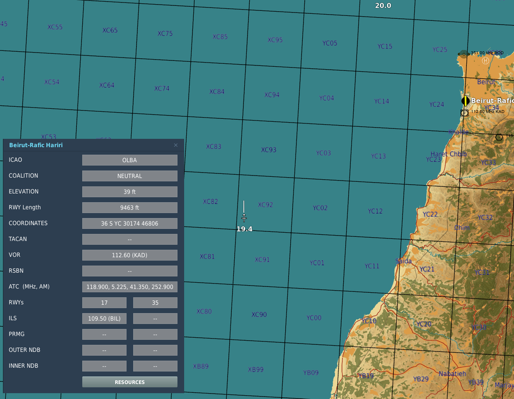The image size is (514, 399).
Task: Click the 19.4 measurement label on the map
Action: pos(244,229)
